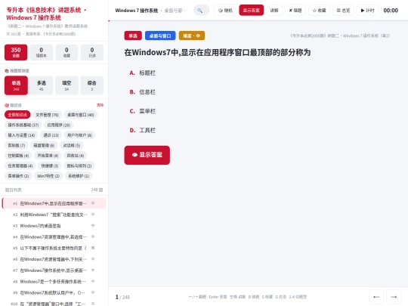408x306 pixels.
Task: Select the 输入与设置 (14) topic tag
Action: point(21,135)
